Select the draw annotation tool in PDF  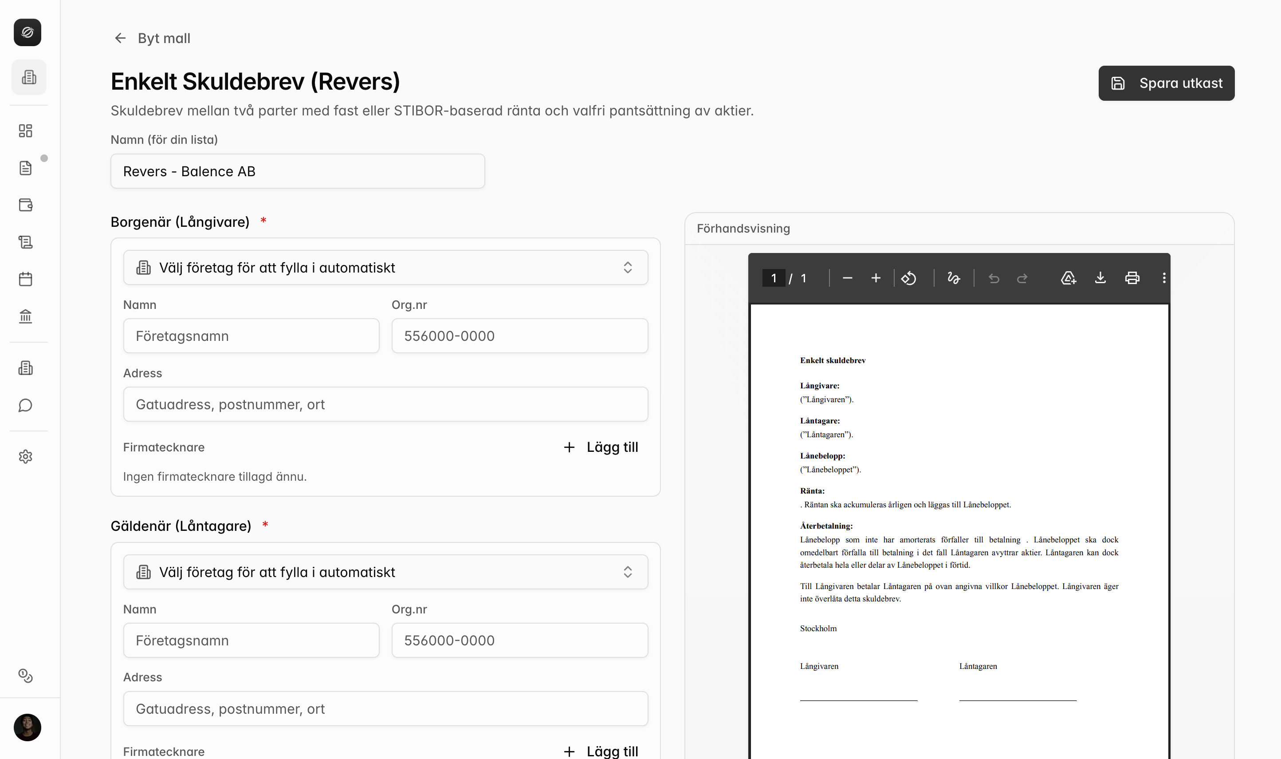[954, 278]
